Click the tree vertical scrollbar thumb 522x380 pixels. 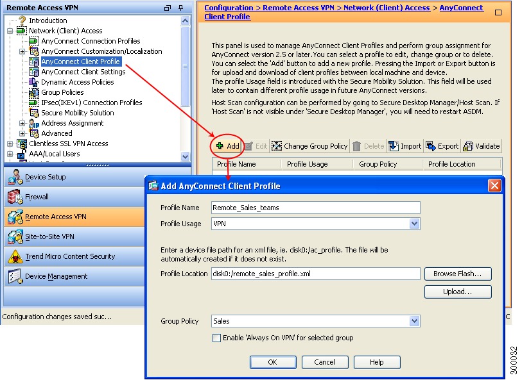coord(186,67)
